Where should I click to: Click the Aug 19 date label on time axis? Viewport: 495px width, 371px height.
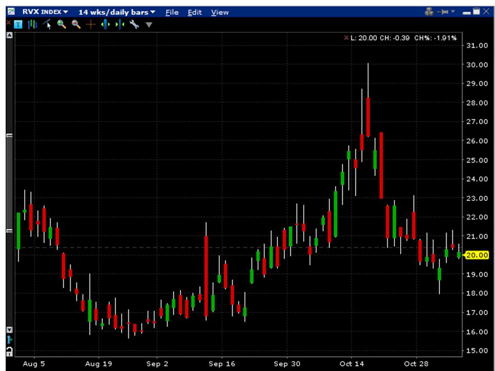tap(98, 364)
